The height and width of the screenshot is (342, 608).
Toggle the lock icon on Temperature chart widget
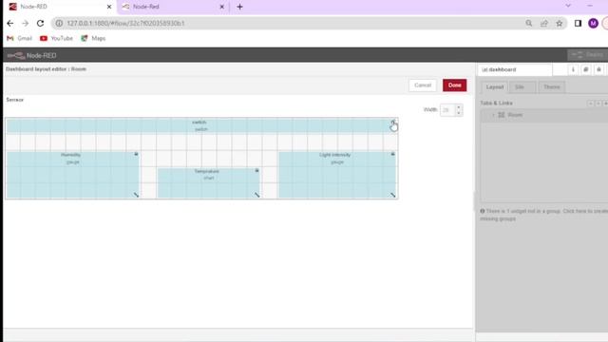[x=256, y=171]
